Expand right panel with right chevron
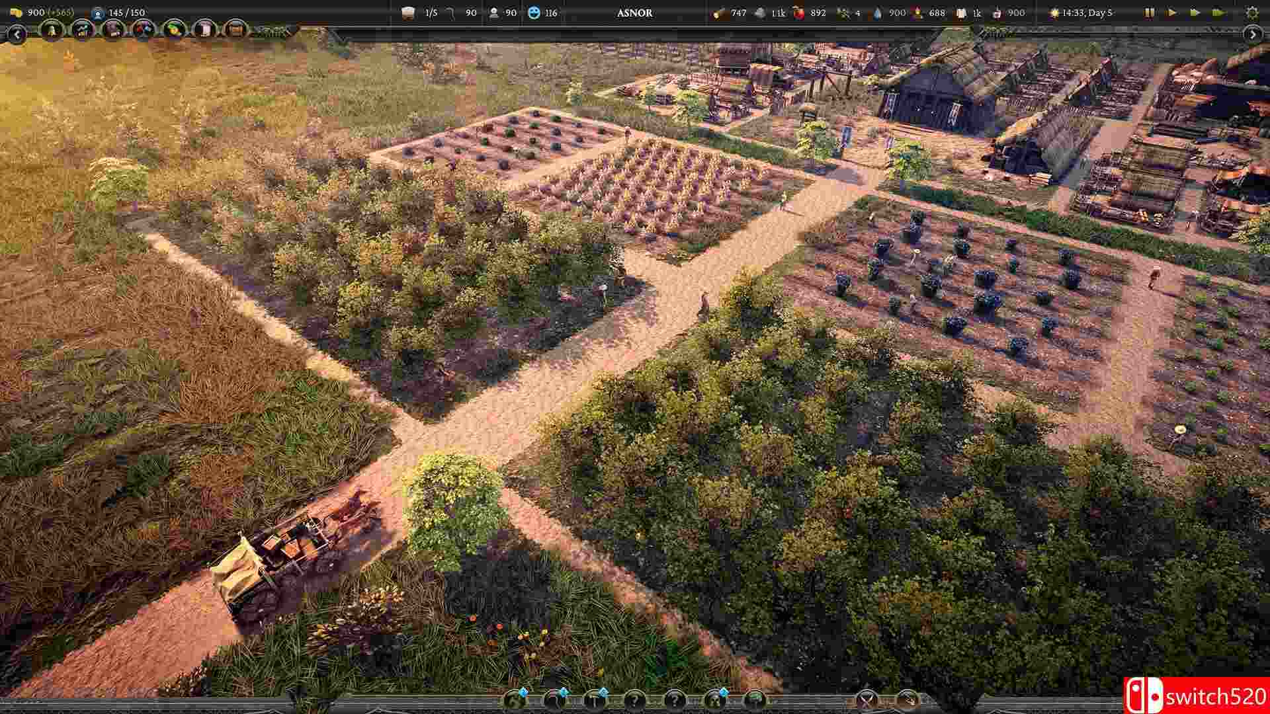 click(1253, 34)
